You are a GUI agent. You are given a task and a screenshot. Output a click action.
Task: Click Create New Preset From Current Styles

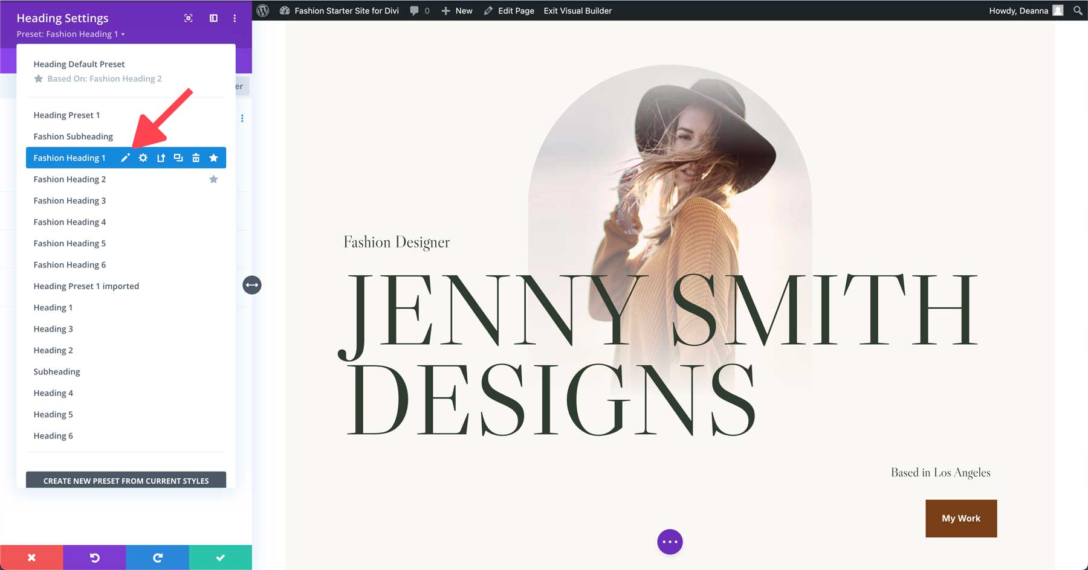(126, 481)
